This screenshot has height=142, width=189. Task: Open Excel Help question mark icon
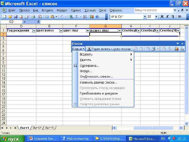(x=97, y=17)
